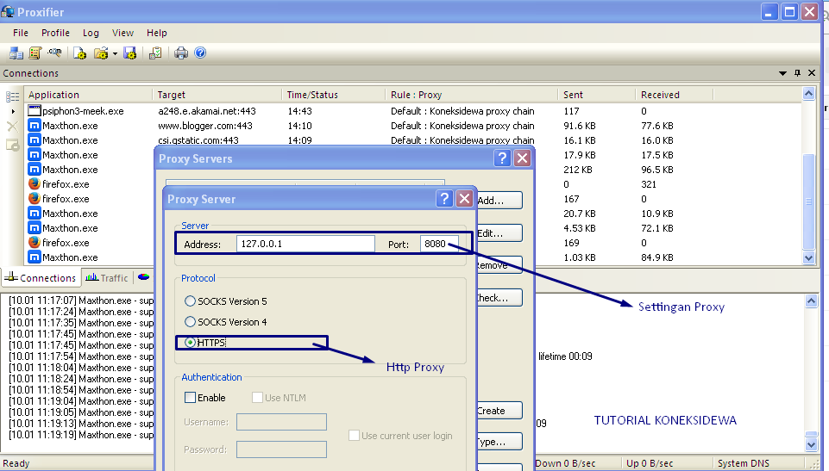Open the View menu
The height and width of the screenshot is (471, 829).
point(122,33)
